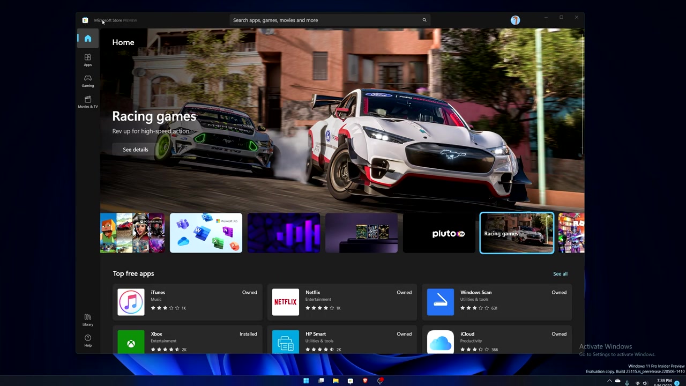686x386 pixels.
Task: Click the search magnifier icon
Action: click(x=424, y=20)
